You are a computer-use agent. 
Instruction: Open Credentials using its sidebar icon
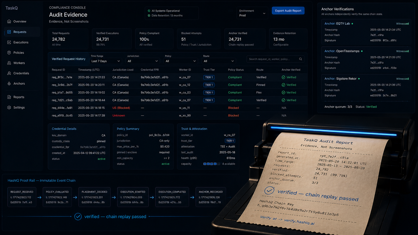tap(9, 73)
